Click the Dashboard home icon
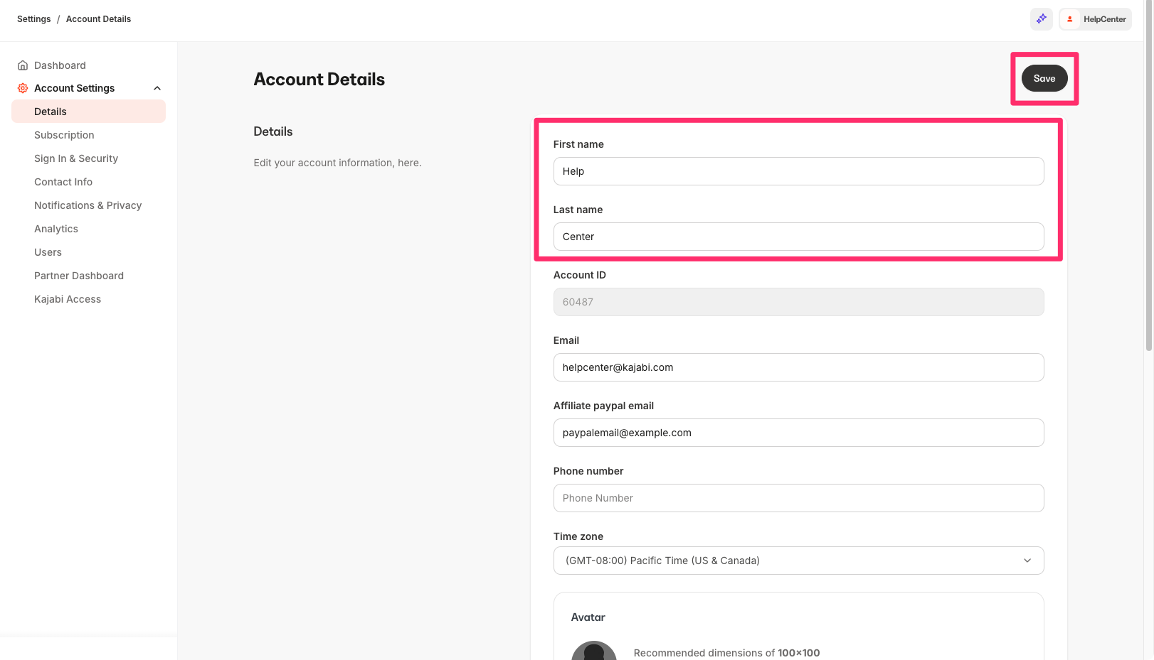The width and height of the screenshot is (1154, 660). (22, 65)
